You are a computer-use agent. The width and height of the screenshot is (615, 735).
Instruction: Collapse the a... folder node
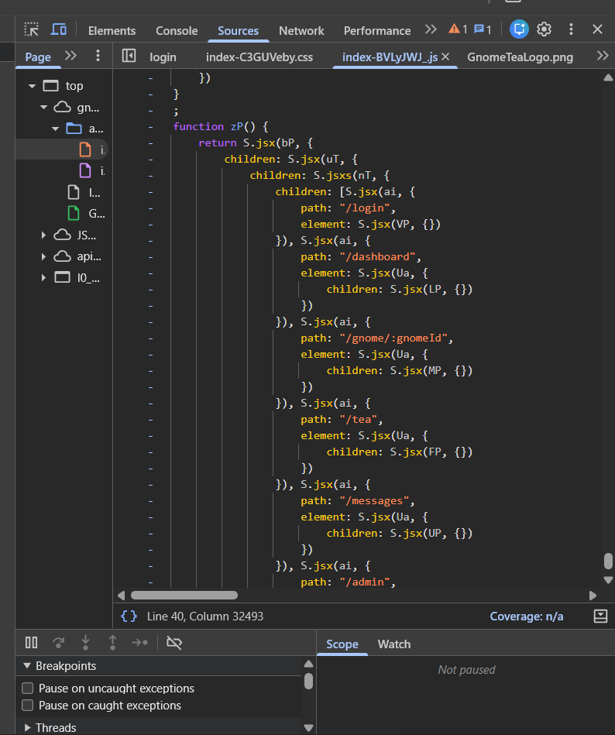55,129
